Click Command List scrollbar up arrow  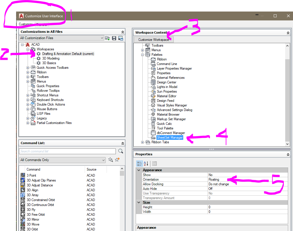click(x=122, y=169)
